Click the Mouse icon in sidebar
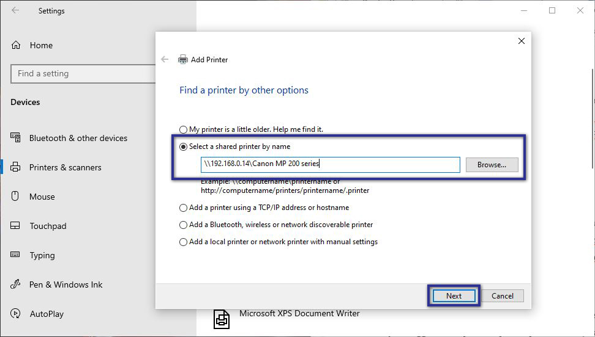 click(x=16, y=197)
